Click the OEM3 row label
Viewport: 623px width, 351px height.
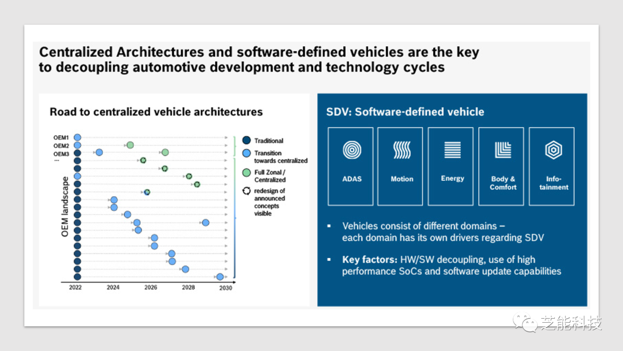61,154
